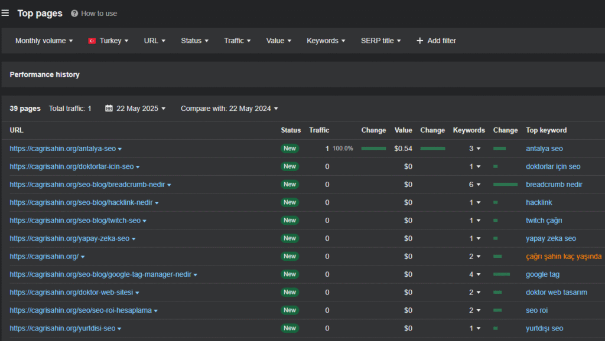Open the hacklink-nedir URL link

tap(81, 202)
